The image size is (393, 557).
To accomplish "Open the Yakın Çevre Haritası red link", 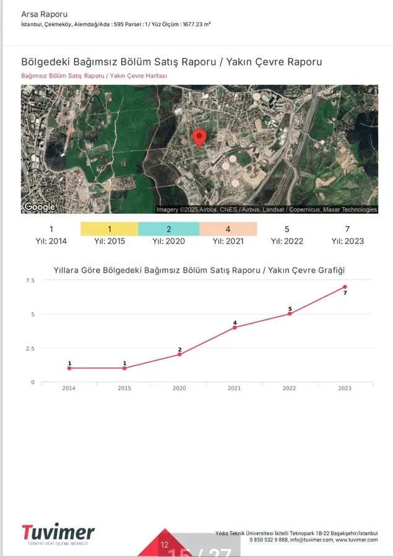I will (x=94, y=76).
